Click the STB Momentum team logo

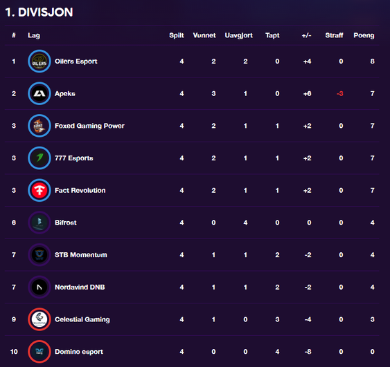click(x=39, y=255)
